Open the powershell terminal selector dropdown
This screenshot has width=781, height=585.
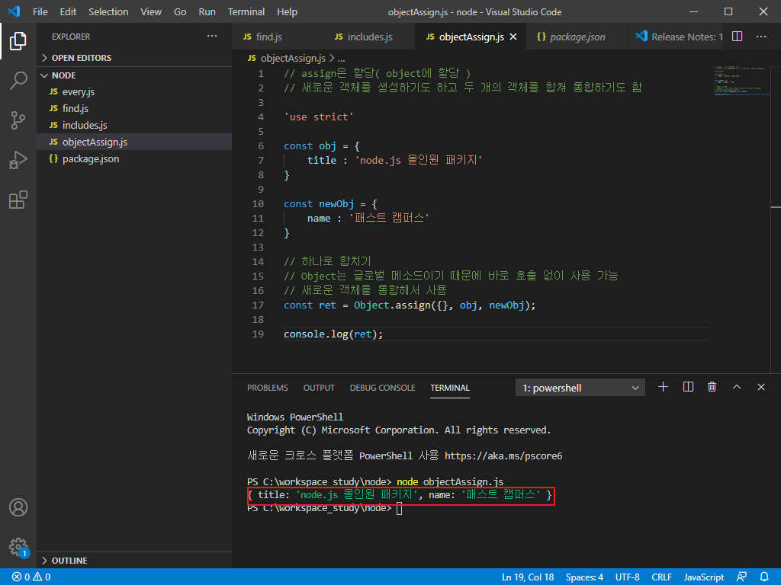[x=580, y=388]
